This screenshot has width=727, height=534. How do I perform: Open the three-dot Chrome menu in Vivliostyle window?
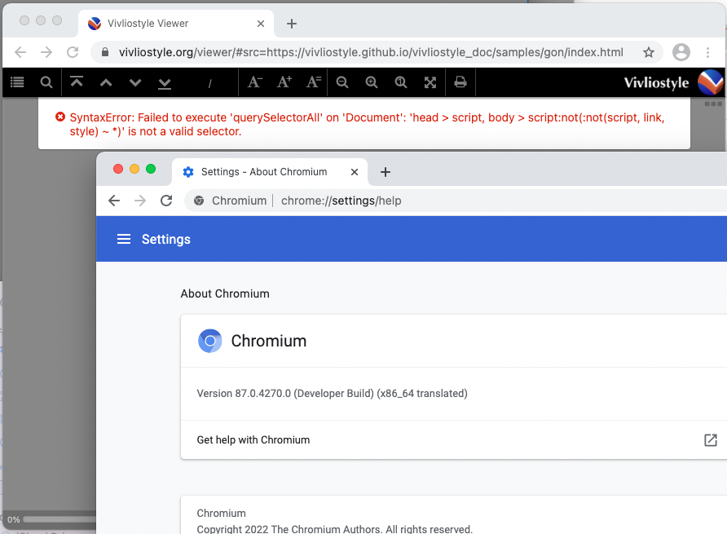click(x=707, y=52)
